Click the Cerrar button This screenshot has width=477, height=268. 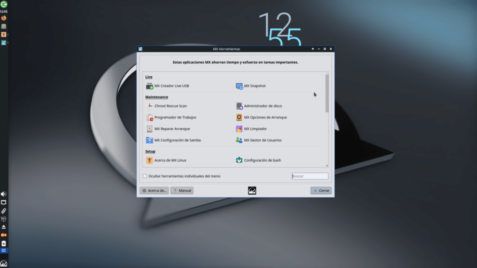tap(321, 190)
